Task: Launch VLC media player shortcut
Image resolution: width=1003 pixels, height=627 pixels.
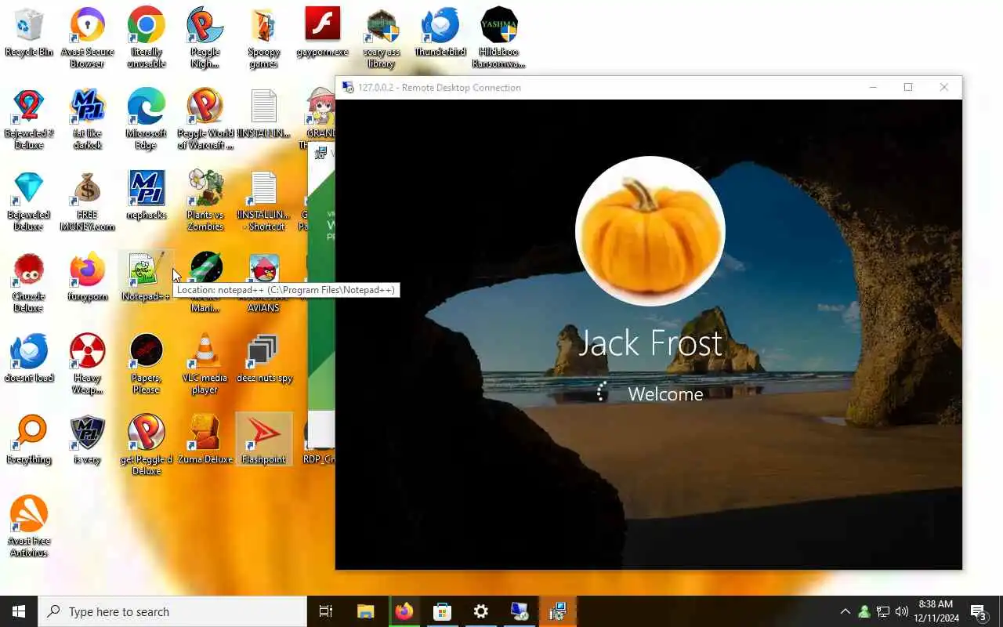Action: [x=205, y=364]
